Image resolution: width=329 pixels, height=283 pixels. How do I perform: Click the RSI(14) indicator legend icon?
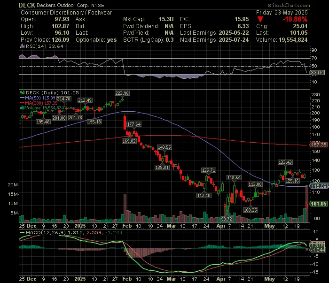pos(22,46)
